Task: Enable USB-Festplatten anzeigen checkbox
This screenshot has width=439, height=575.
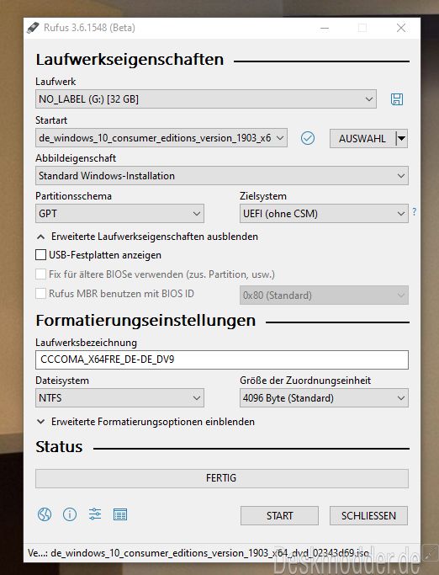Action: click(x=40, y=255)
